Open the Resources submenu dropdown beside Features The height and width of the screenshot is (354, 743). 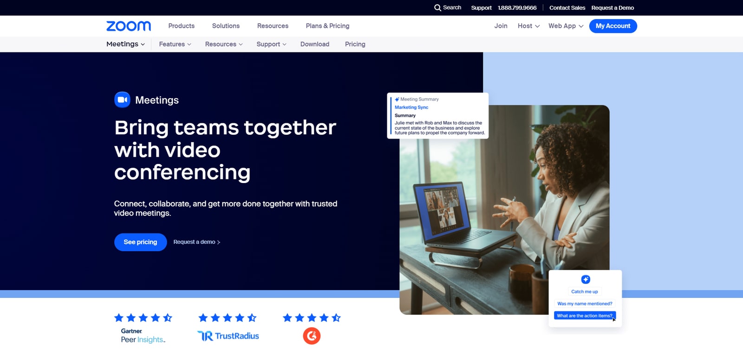point(224,44)
